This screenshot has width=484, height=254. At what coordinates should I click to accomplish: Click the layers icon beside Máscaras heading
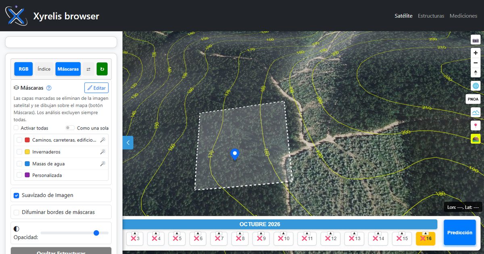coord(16,88)
